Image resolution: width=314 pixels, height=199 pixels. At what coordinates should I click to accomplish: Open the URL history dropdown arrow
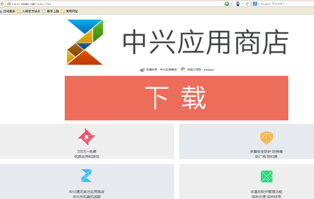pos(243,4)
